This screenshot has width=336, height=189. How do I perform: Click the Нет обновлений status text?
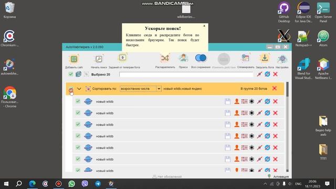coord(170,177)
